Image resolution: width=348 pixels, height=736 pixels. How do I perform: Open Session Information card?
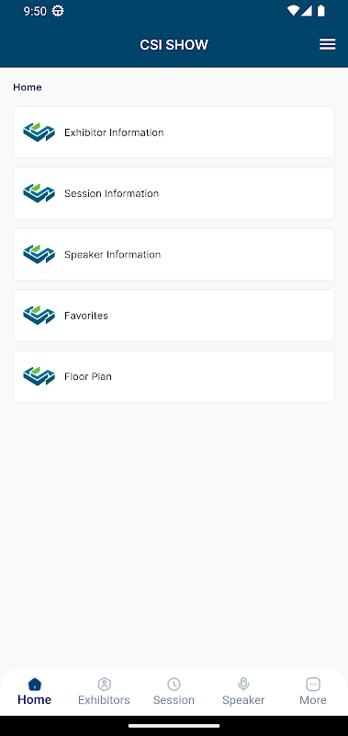tap(174, 193)
